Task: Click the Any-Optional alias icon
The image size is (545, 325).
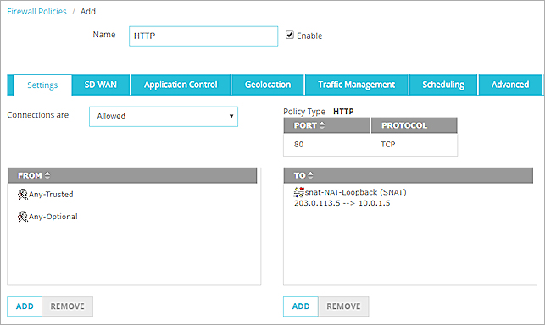Action: [23, 217]
